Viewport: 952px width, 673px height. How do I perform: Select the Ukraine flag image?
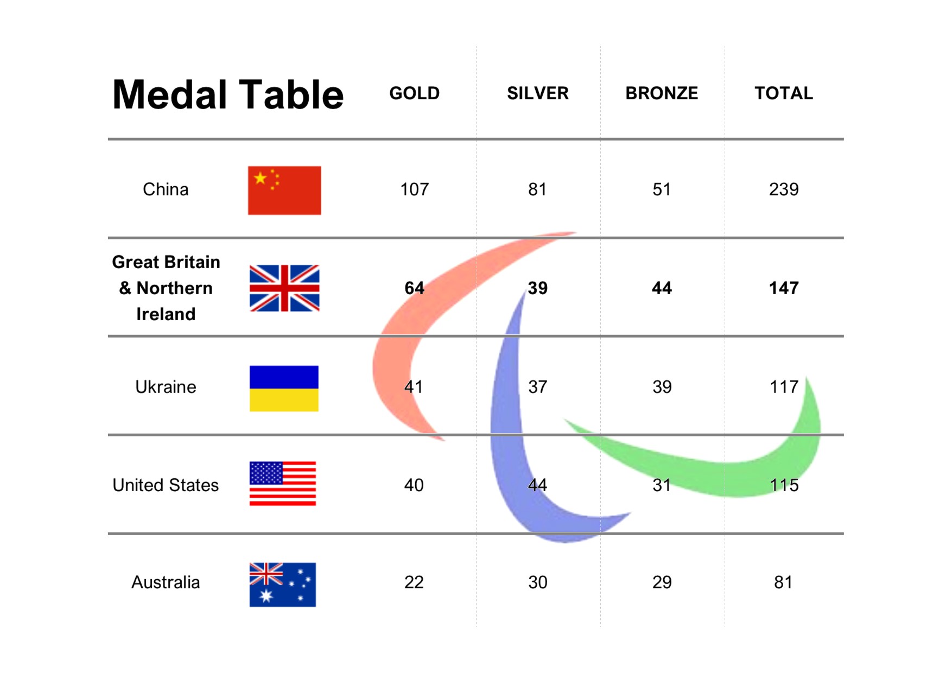284,389
